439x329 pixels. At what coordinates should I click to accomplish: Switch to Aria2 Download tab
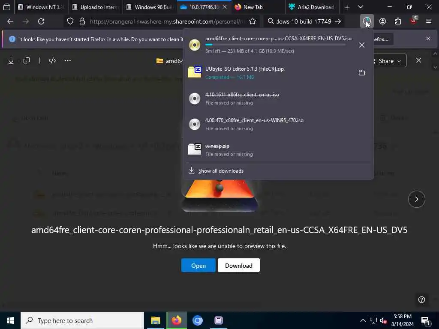click(312, 7)
